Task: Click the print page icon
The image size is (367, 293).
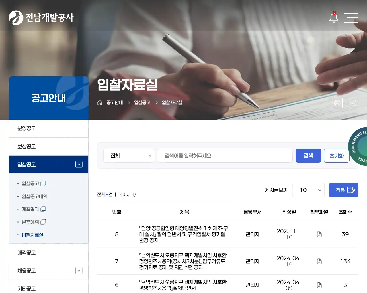Action: [x=337, y=103]
